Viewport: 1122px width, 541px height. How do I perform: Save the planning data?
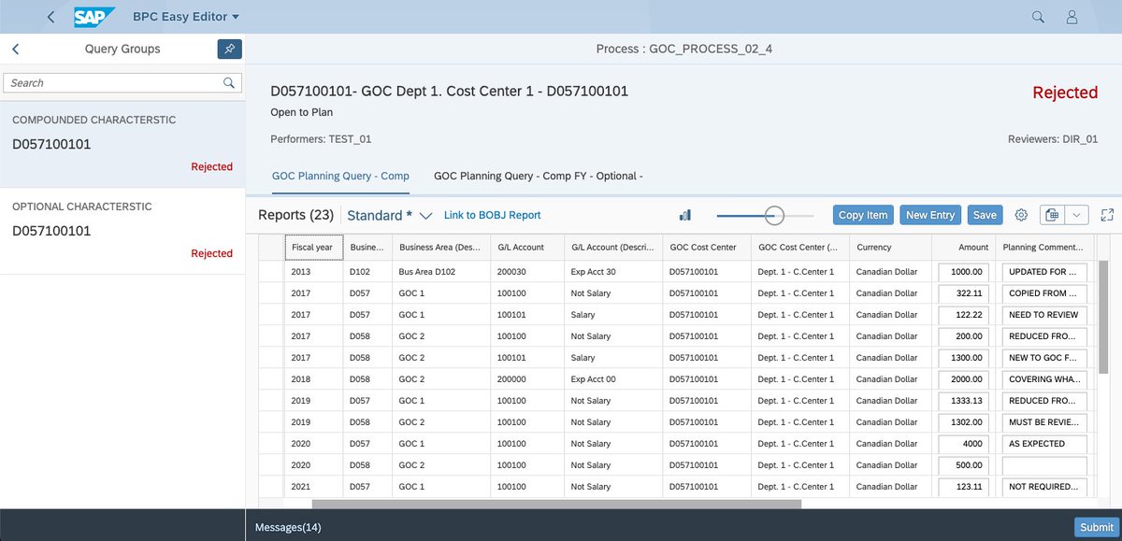click(985, 215)
